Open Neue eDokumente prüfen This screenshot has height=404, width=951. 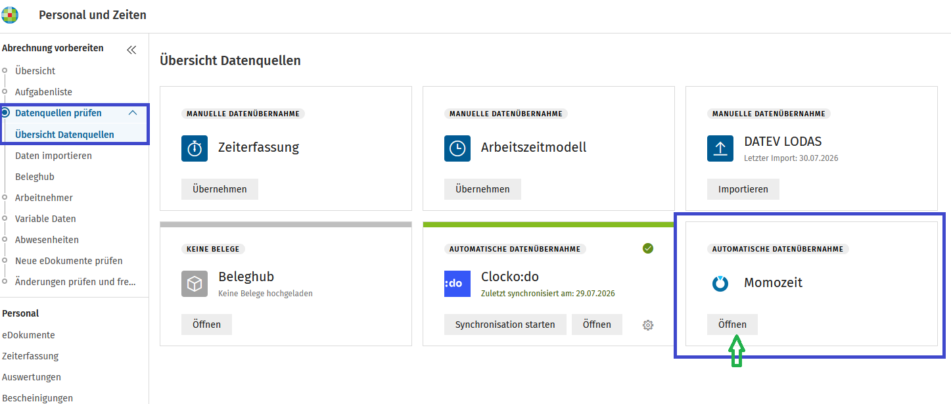[x=69, y=261]
